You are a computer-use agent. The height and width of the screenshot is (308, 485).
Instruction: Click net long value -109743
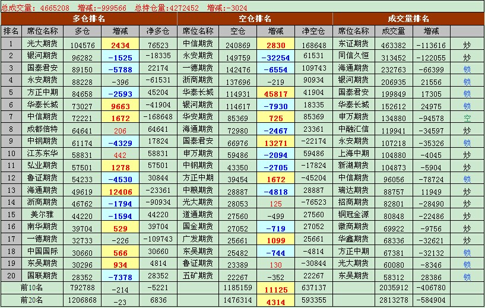point(158,239)
